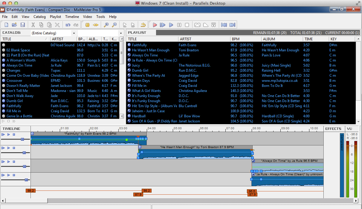Click the Cut scissors icon
The image size is (362, 209).
pyautogui.click(x=33, y=25)
